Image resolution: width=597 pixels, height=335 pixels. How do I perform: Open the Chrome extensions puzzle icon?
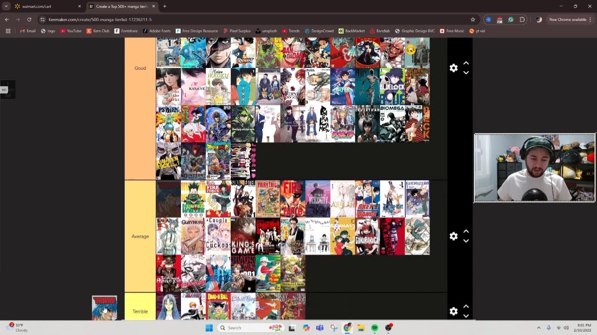tap(522, 20)
